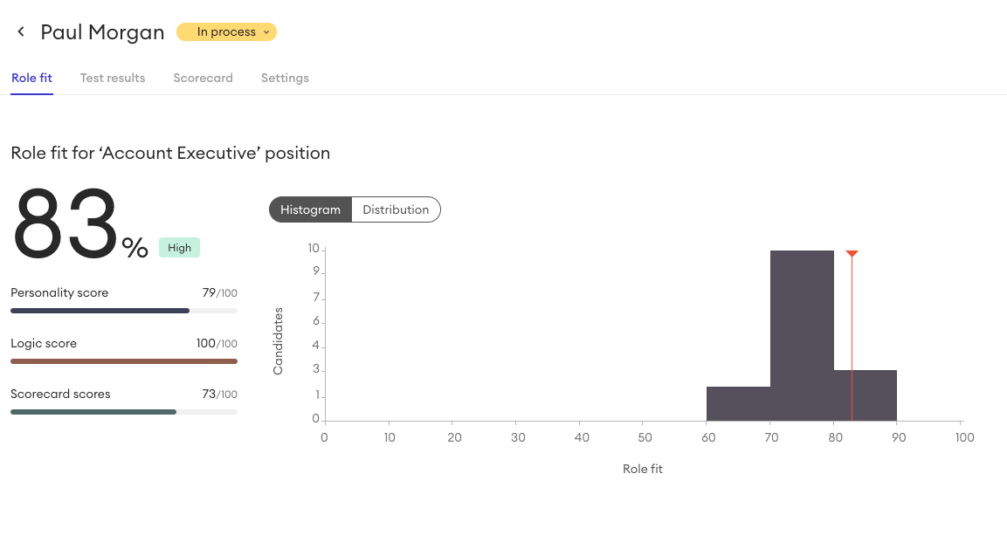The width and height of the screenshot is (1007, 549).
Task: Click the back arrow beside Paul Morgan
Action: 21,32
